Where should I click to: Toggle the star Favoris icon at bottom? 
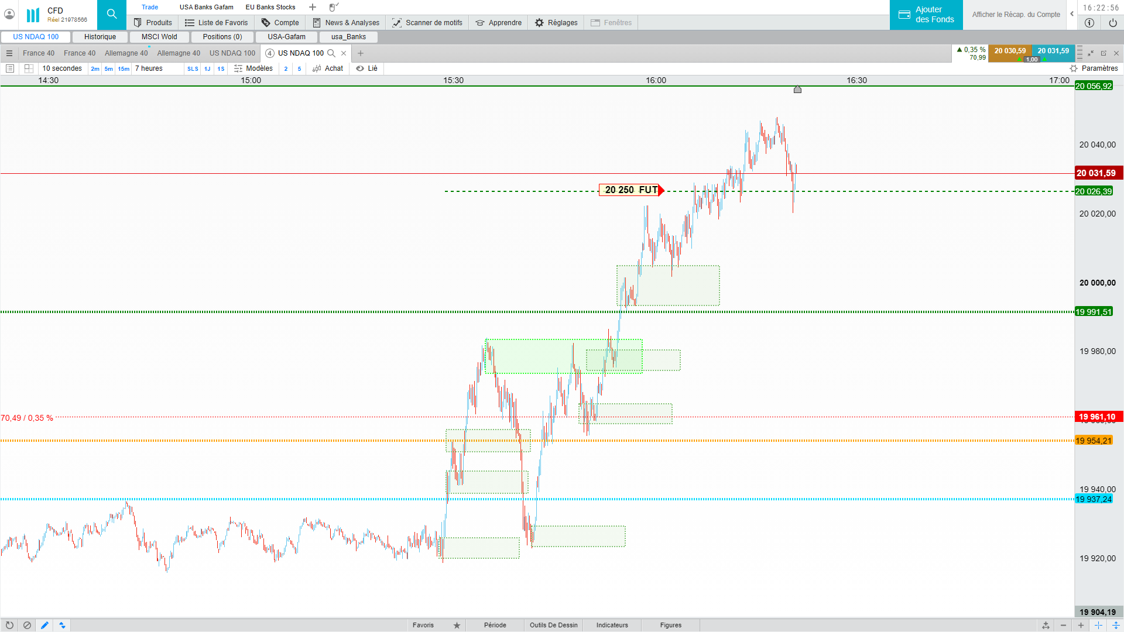click(x=457, y=625)
